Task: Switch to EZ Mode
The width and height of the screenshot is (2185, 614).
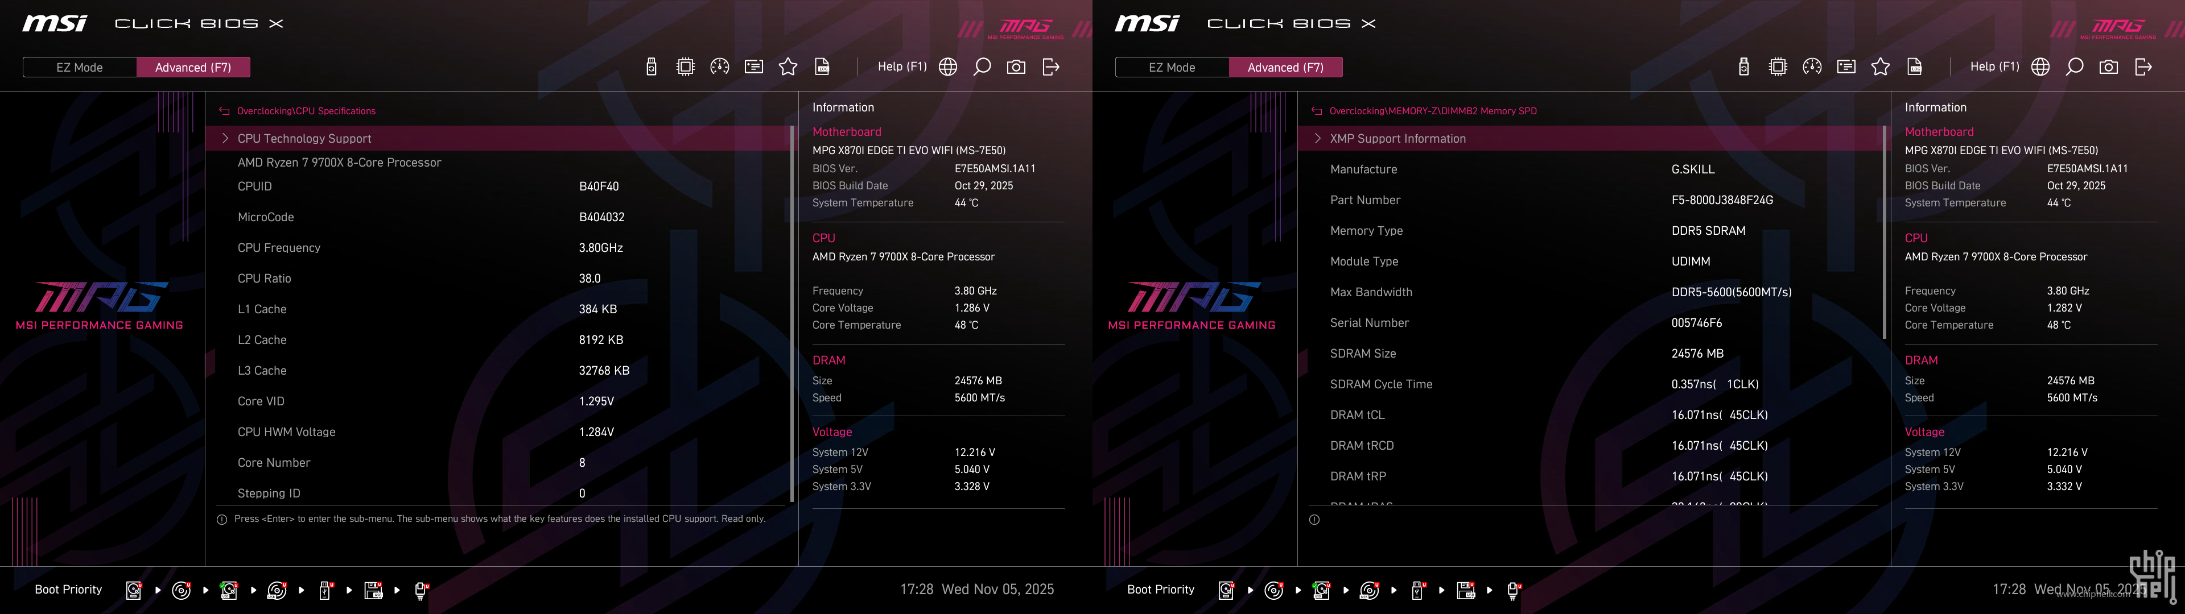Action: (80, 67)
